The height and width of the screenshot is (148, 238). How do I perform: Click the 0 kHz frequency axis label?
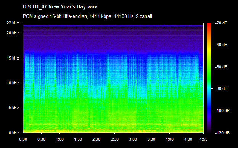point(14,133)
